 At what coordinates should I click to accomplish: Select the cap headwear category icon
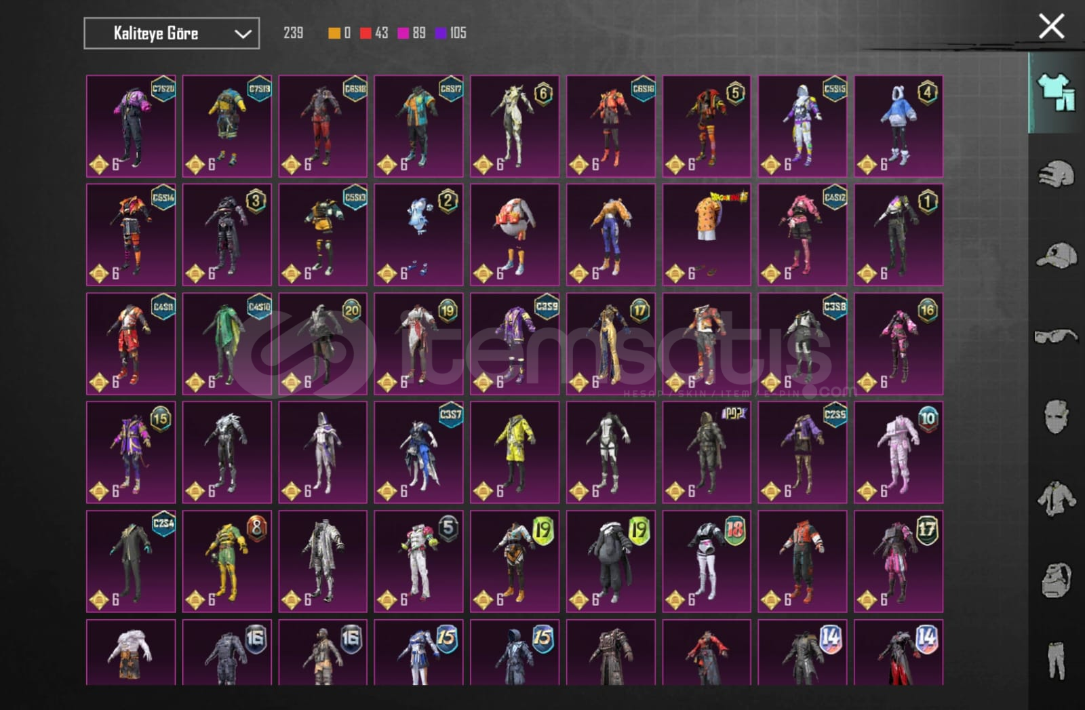tap(1056, 256)
